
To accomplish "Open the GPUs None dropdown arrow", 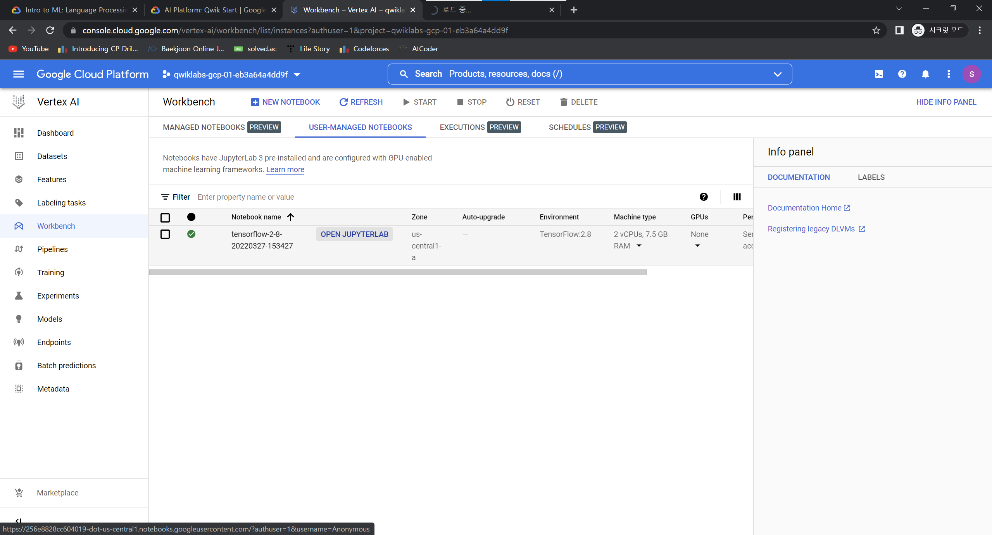I will (x=697, y=246).
